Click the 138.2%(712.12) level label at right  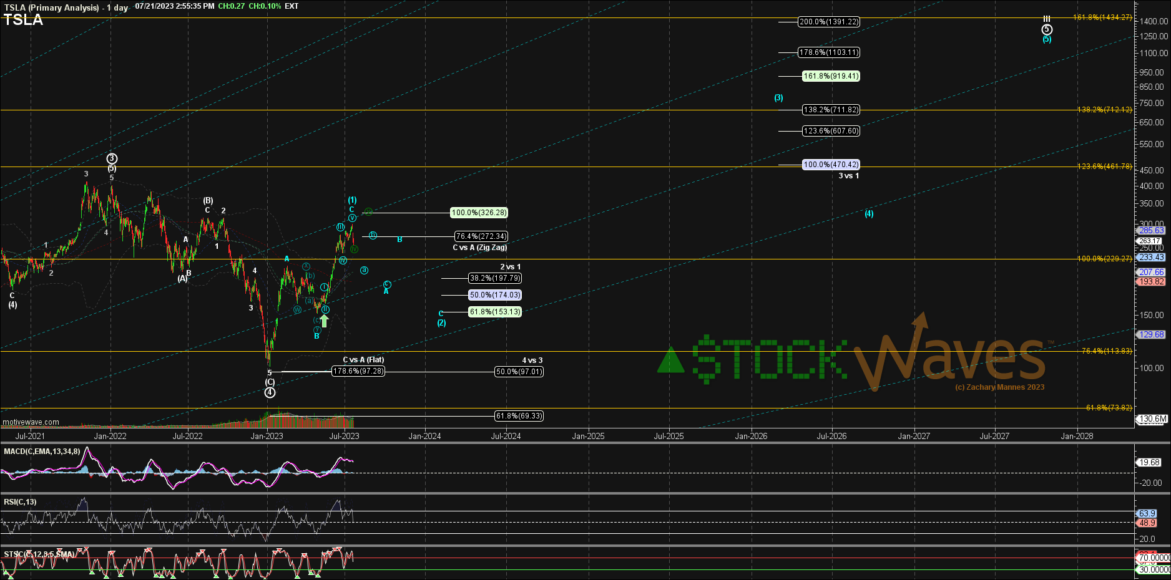tap(1105, 110)
